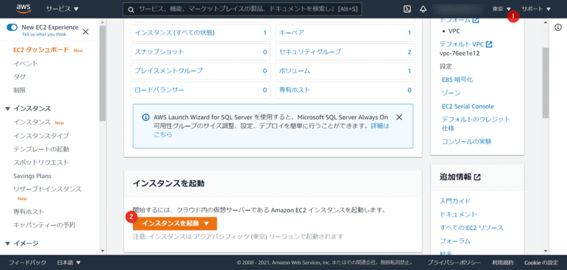Click the AWS logo home icon

24,9
